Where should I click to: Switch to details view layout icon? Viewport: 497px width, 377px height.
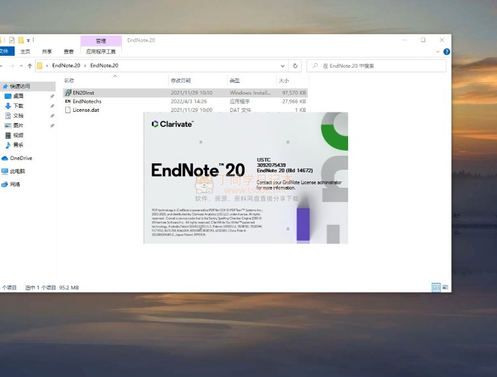coord(436,288)
